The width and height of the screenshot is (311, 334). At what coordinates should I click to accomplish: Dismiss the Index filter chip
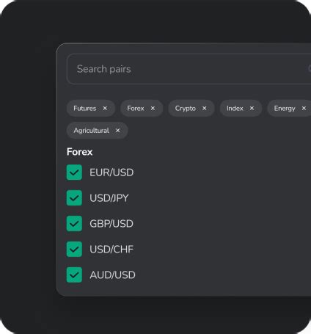coord(252,108)
